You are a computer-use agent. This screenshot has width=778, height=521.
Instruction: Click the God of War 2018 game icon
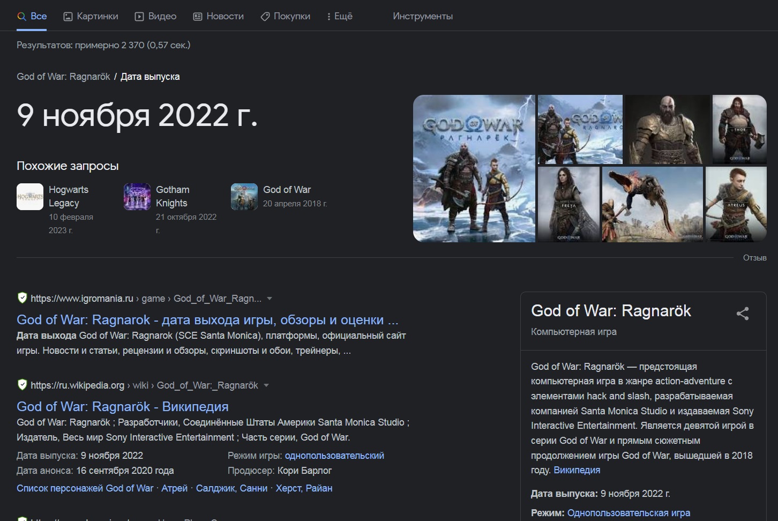(x=244, y=197)
